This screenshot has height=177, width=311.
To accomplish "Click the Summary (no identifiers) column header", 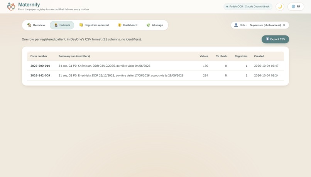I will 74,56.
